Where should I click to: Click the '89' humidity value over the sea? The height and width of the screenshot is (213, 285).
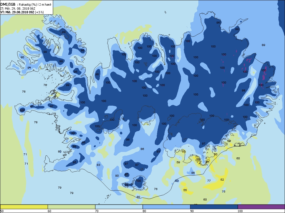[x=263, y=45]
